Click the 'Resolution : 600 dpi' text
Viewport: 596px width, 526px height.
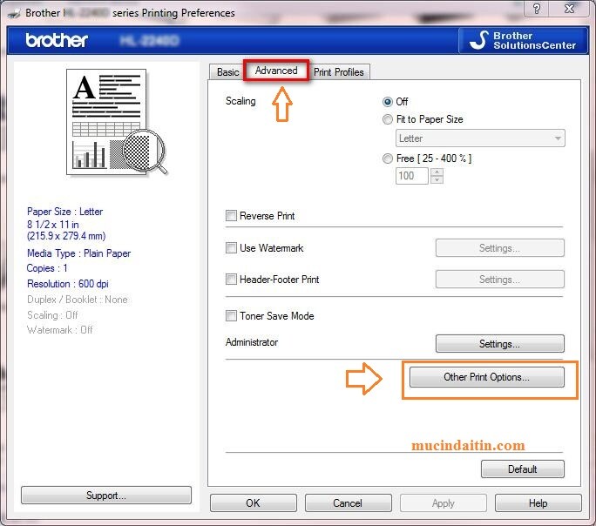[68, 284]
